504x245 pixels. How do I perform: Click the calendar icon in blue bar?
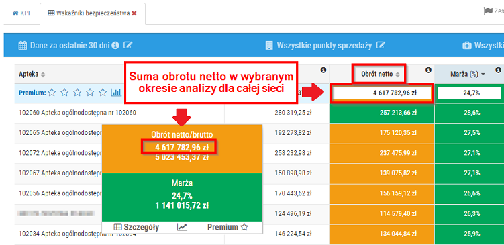(23, 46)
